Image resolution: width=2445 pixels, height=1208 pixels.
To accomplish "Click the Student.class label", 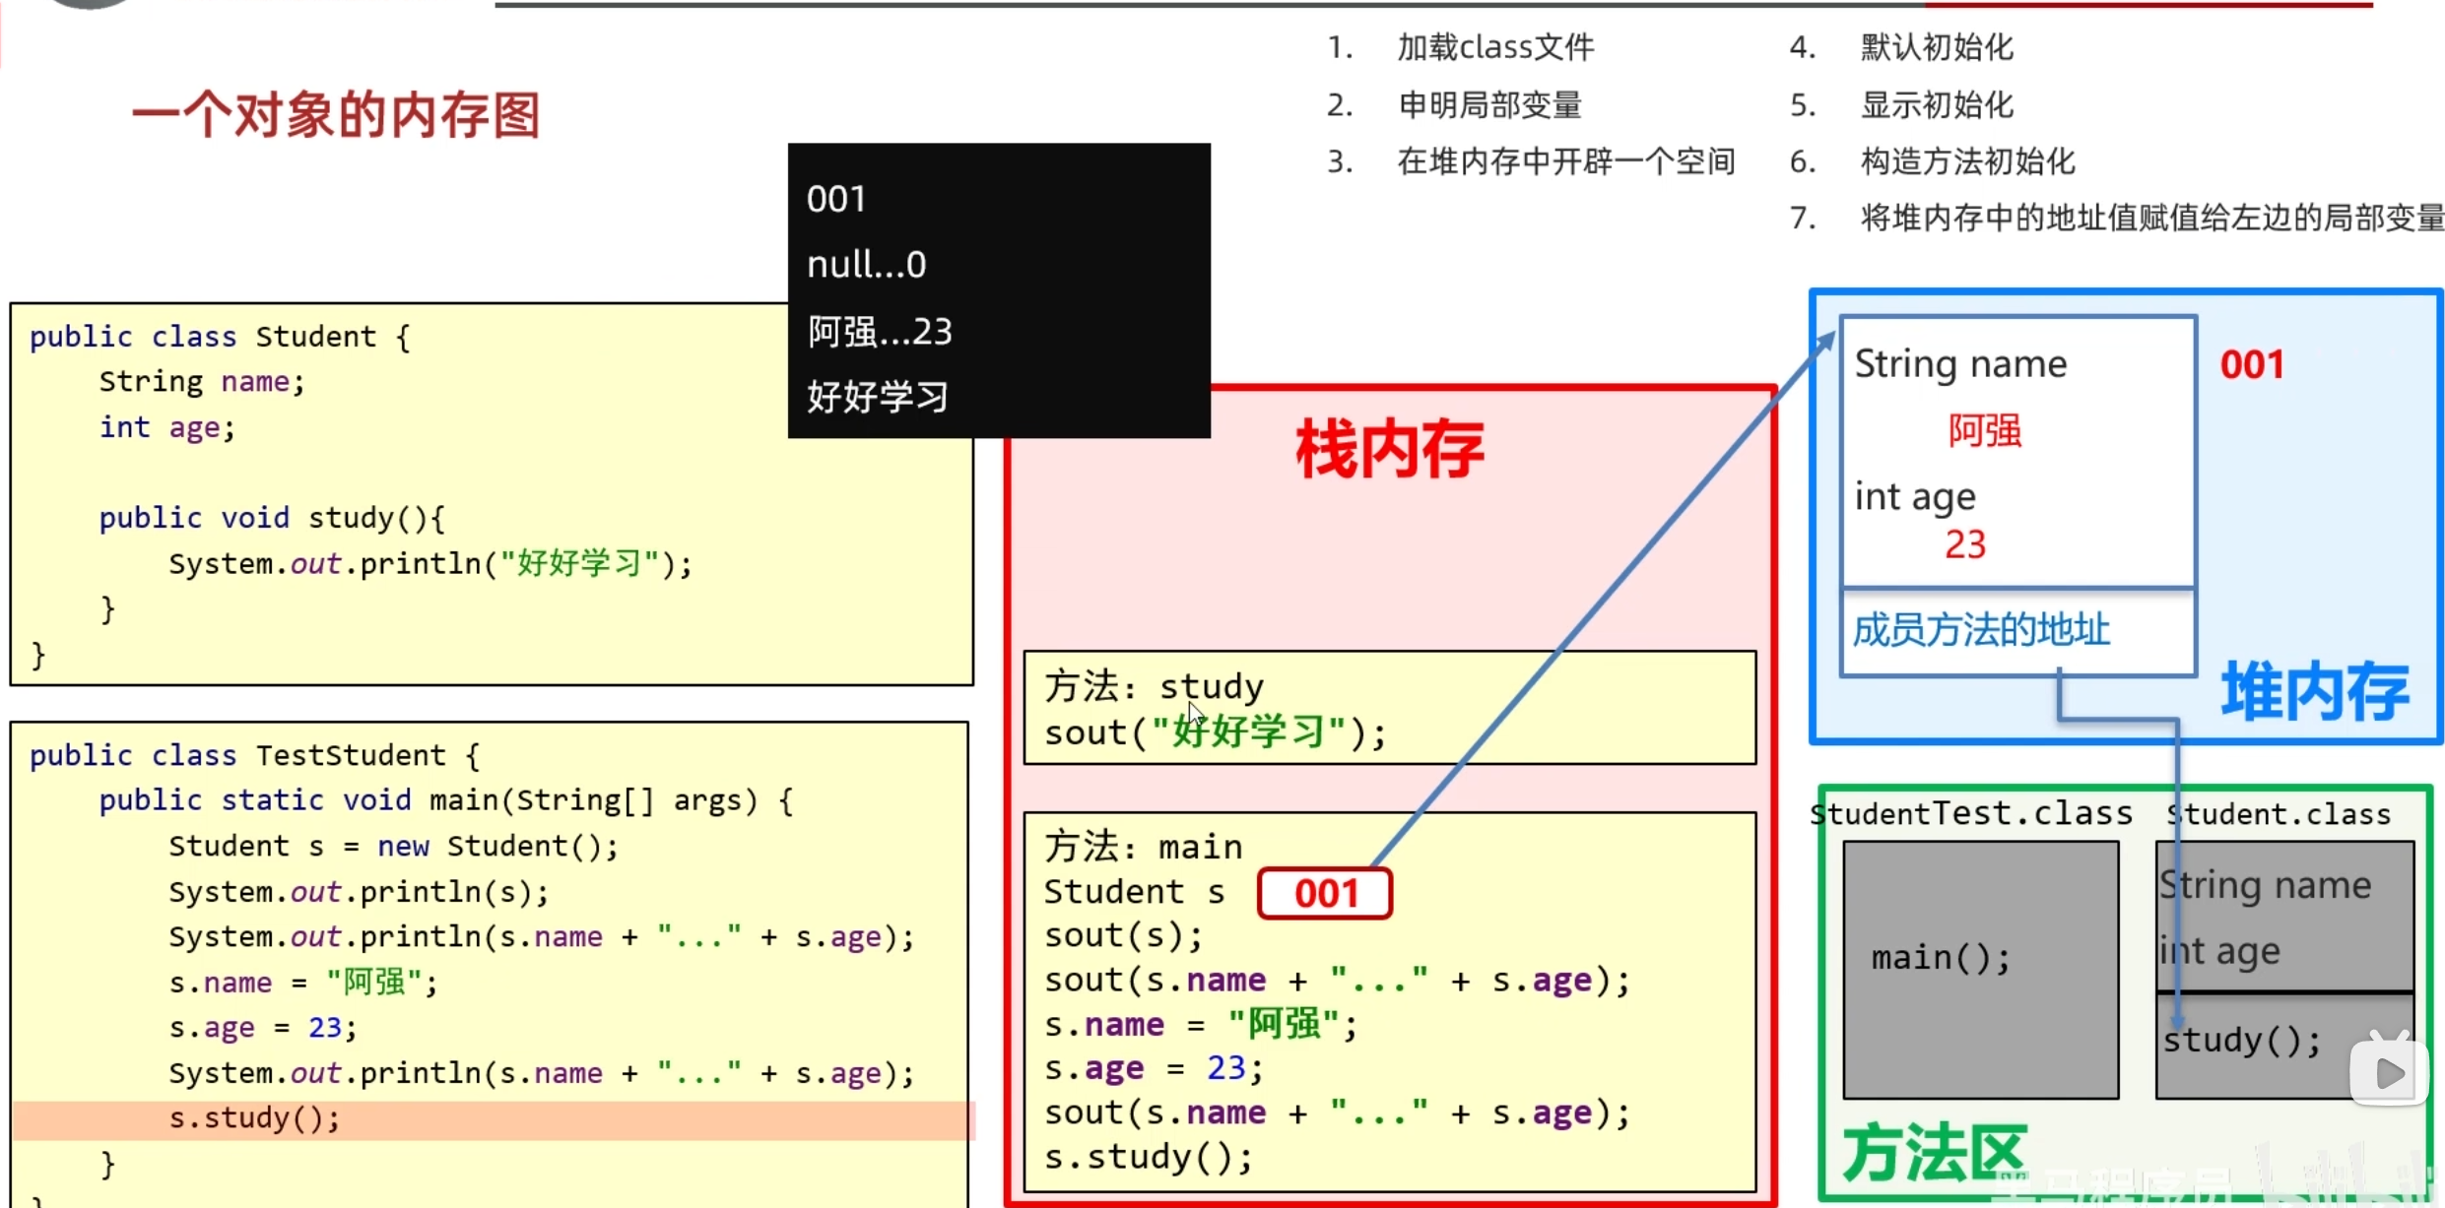I will pos(2279,814).
